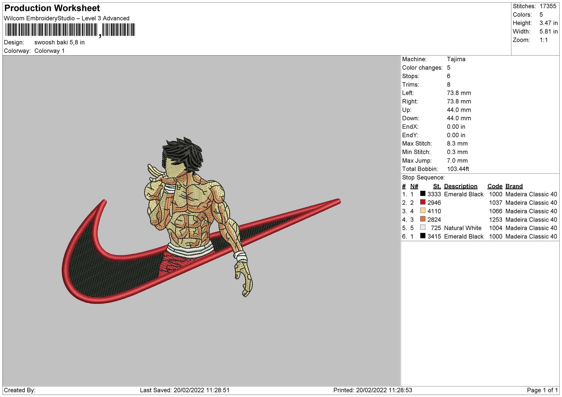Click the barcode under the worksheet title
This screenshot has width=562, height=397.
click(70, 30)
